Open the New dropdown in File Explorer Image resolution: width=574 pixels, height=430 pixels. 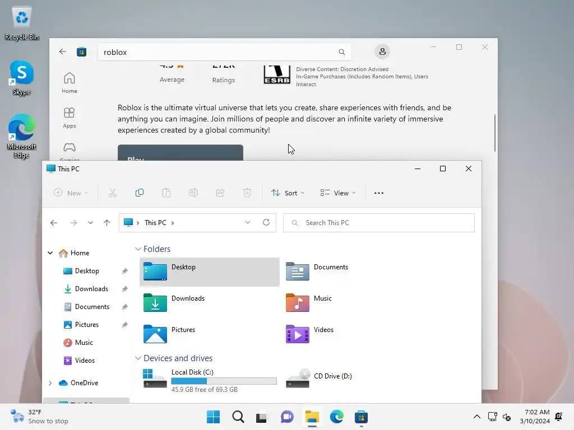click(71, 193)
